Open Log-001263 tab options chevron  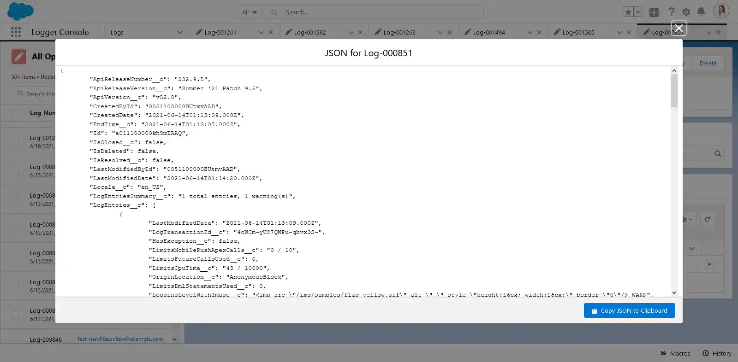coord(440,32)
